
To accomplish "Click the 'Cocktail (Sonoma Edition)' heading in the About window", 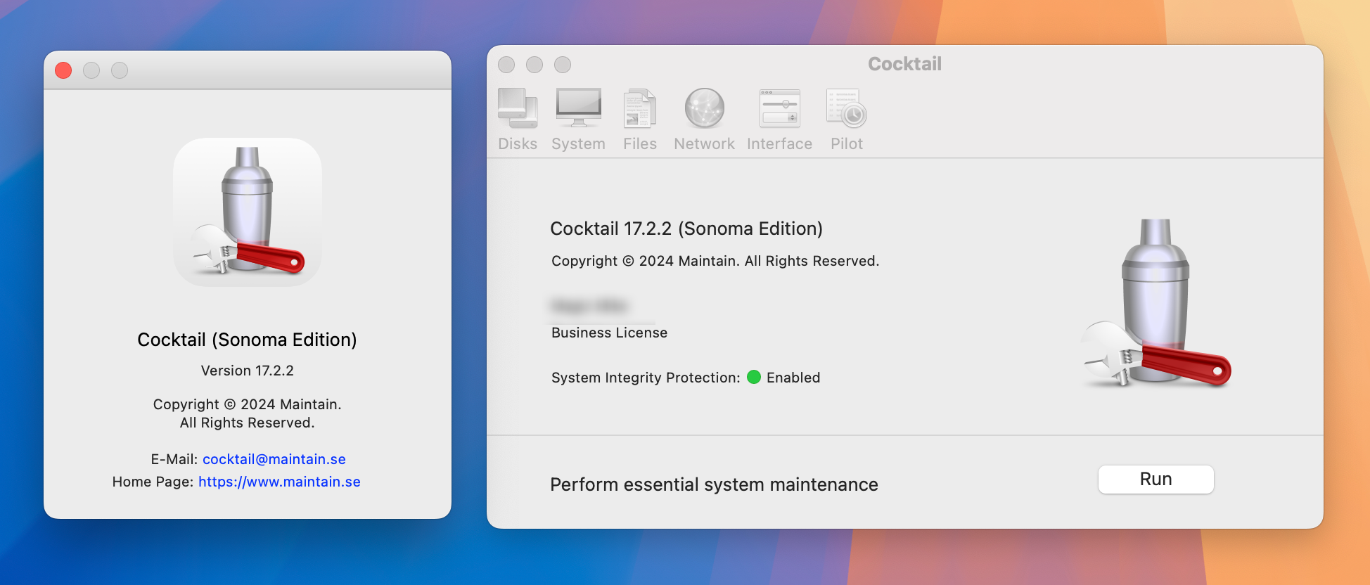I will [x=247, y=340].
